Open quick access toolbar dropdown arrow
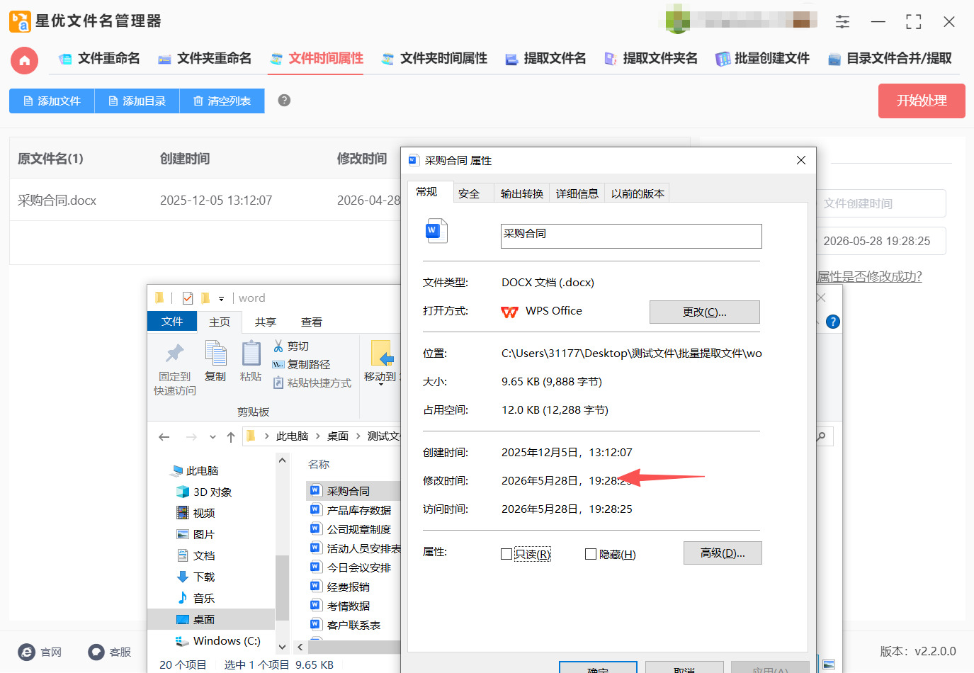 (x=221, y=299)
